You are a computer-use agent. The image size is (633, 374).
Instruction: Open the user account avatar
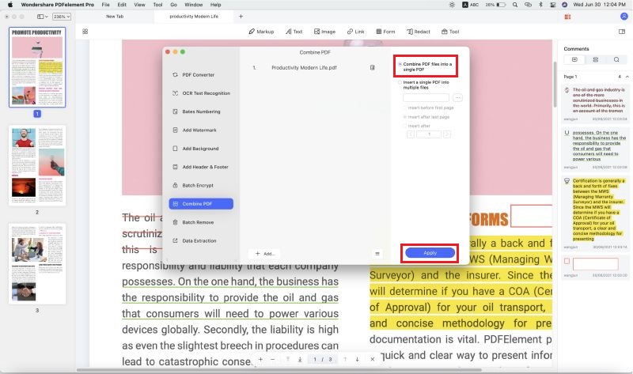pyautogui.click(x=624, y=17)
